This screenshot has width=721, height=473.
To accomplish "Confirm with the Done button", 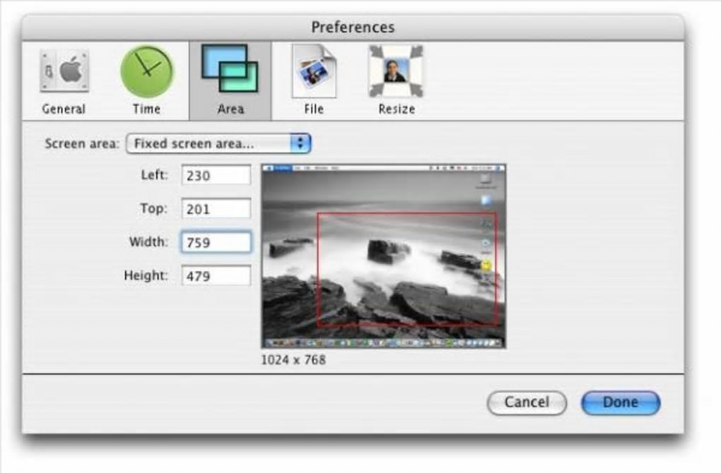I will [621, 402].
